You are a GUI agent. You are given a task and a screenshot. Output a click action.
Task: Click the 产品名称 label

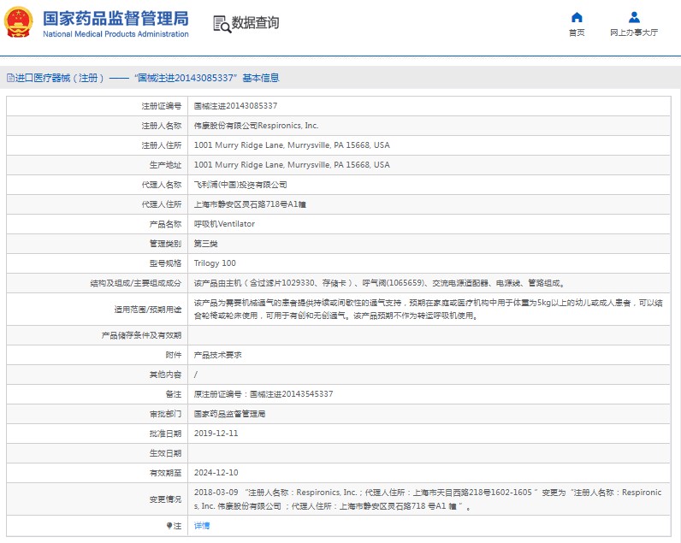pos(165,224)
